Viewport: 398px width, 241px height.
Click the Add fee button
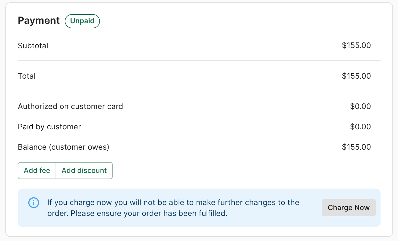coord(37,171)
